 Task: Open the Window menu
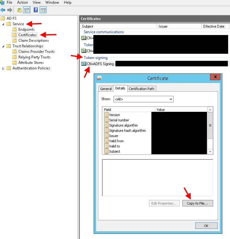point(52,2)
